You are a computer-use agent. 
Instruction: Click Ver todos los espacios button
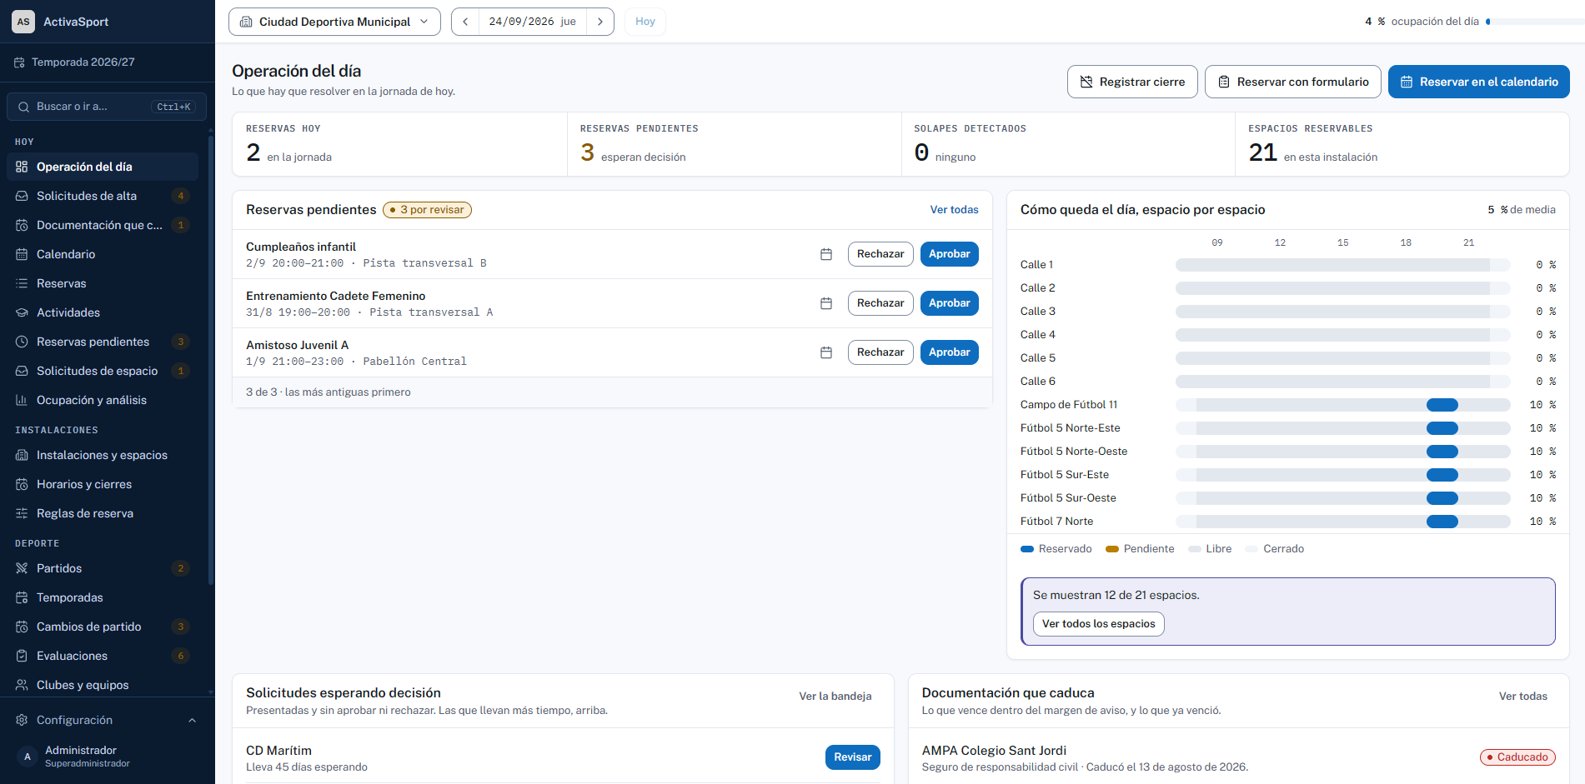(x=1099, y=624)
